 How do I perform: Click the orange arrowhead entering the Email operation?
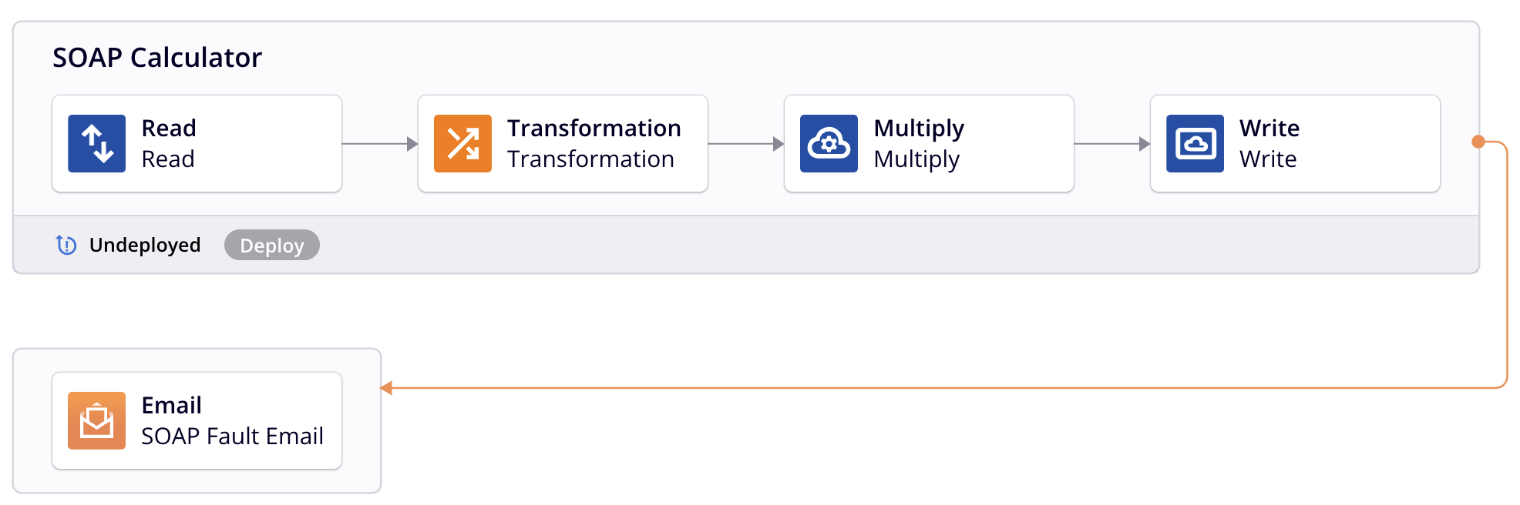[x=387, y=388]
